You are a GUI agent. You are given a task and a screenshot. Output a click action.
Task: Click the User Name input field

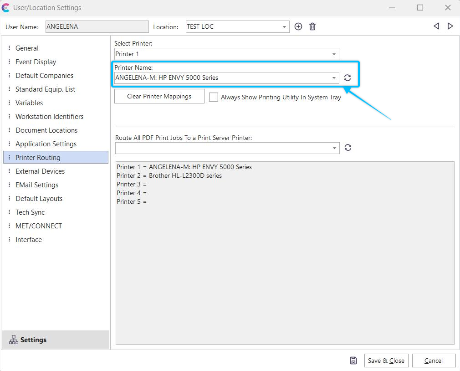point(97,27)
